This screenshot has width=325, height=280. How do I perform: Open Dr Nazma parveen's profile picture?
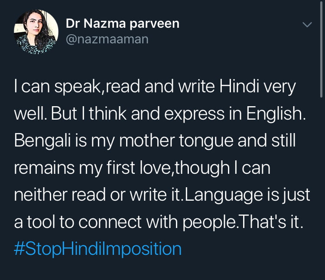tap(36, 32)
